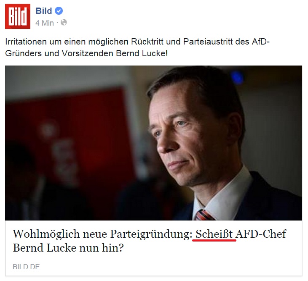The height and width of the screenshot is (281, 308).
Task: Open the headline 'Wohlmöglich neue Parteigründung'
Action: coord(102,234)
